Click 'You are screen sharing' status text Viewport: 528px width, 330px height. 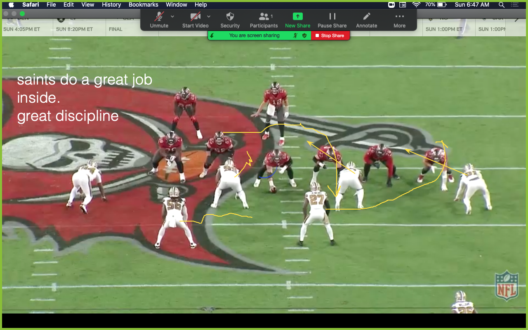tap(255, 35)
